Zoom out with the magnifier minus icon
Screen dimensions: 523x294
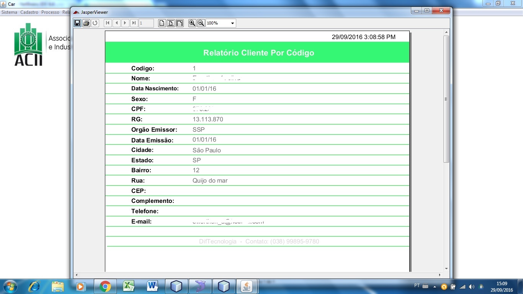pos(201,23)
